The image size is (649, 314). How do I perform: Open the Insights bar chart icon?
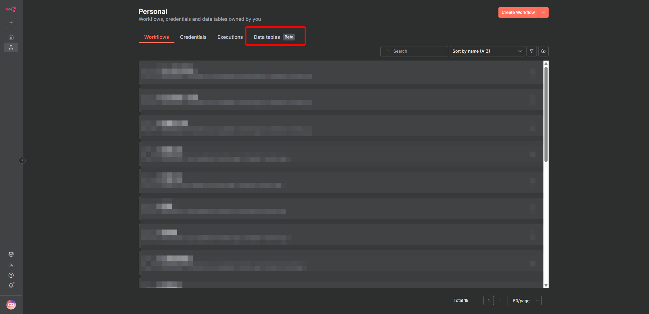[x=11, y=265]
